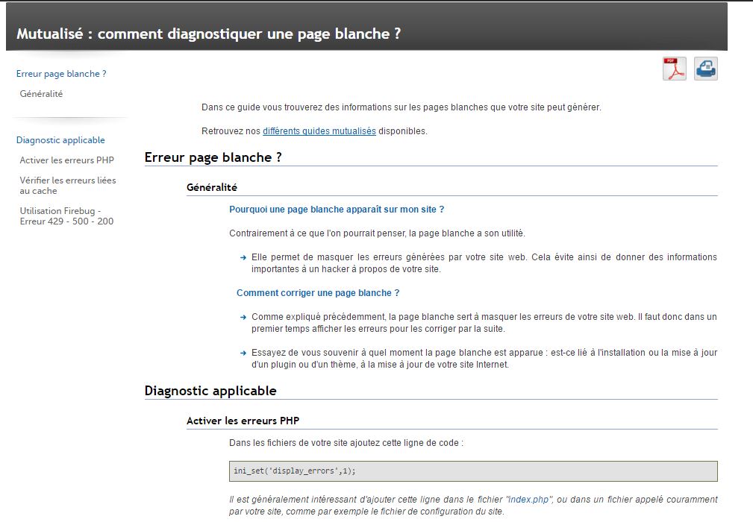
Task: Follow the 'différents guides mutualisés' link
Action: click(319, 131)
